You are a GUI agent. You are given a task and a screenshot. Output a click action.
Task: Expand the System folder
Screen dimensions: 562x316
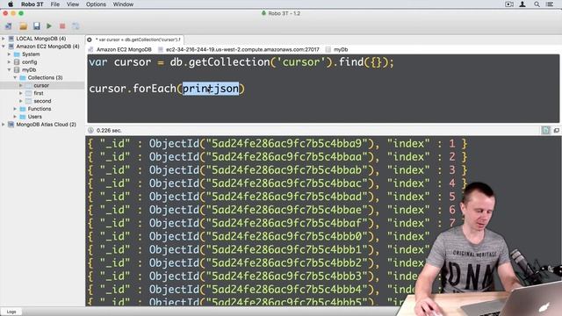coord(10,54)
